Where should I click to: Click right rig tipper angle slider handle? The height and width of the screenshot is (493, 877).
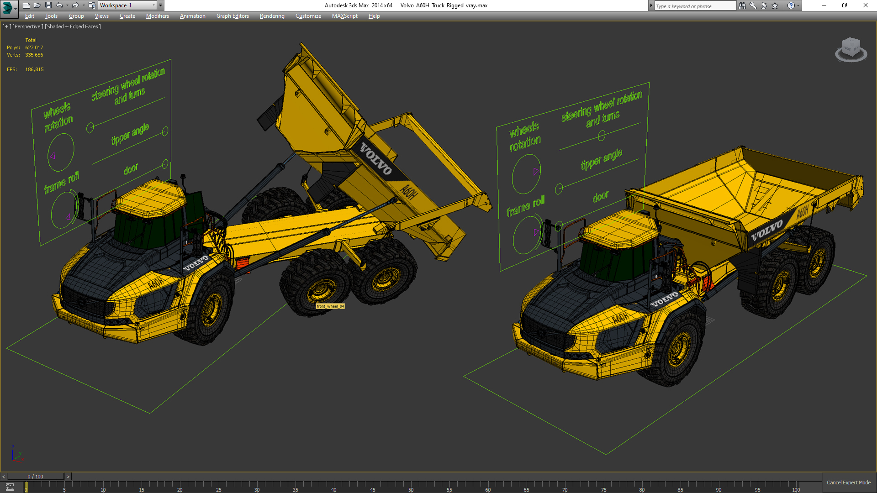tap(559, 189)
